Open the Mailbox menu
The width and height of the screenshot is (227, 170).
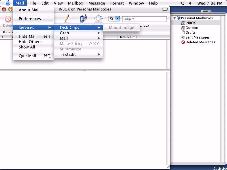75,3
